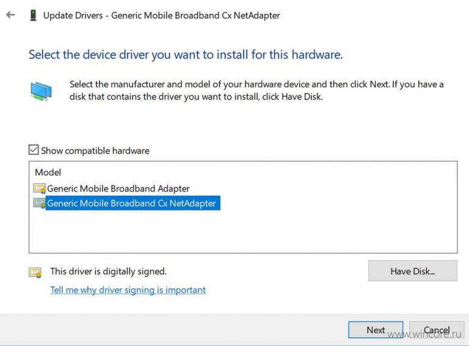Screen dimensions: 469x346
Task: Click "This driver is digitally signed." text
Action: click(x=108, y=272)
